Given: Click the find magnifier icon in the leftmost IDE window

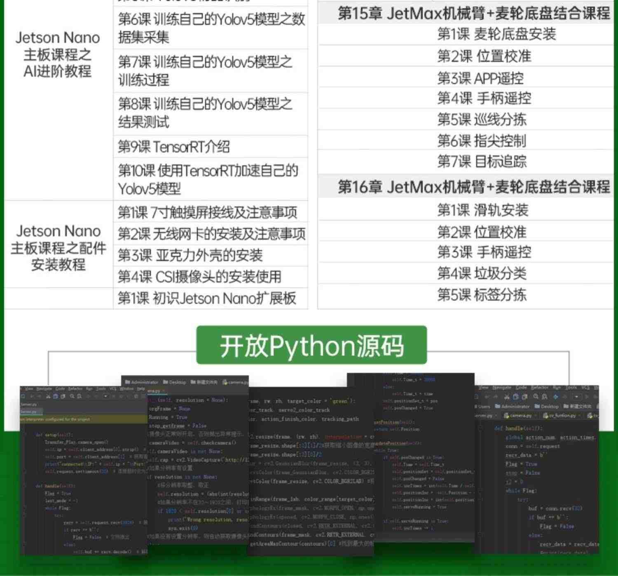Looking at the screenshot, I should coord(72,396).
